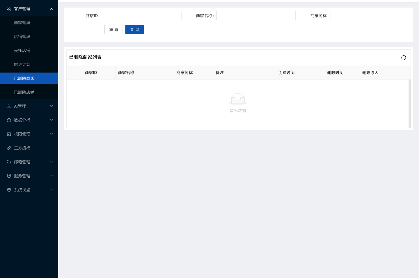Expand the 数据分析 chevron
The image size is (419, 278).
pyautogui.click(x=52, y=120)
